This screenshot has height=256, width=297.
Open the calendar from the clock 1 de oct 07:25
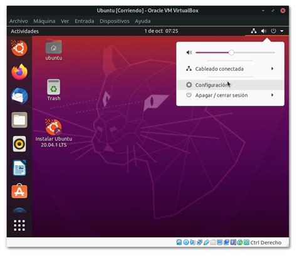[161, 31]
